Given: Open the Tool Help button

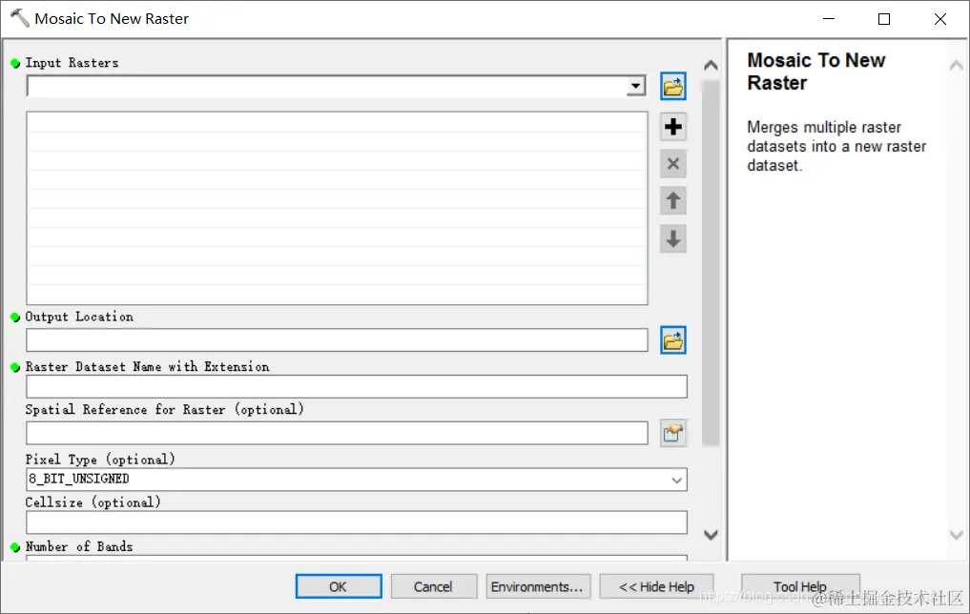Looking at the screenshot, I should (800, 586).
